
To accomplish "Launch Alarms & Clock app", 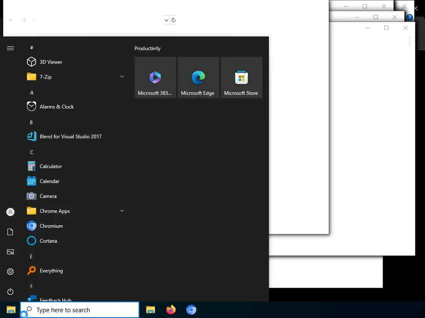I will 76,106.
